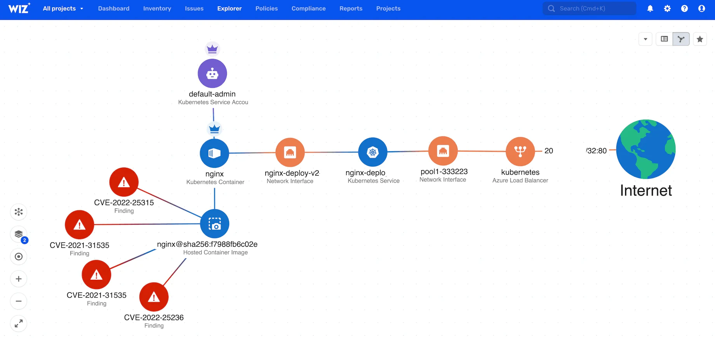Image resolution: width=715 pixels, height=338 pixels.
Task: Click the Wiz logo
Action: coord(19,8)
